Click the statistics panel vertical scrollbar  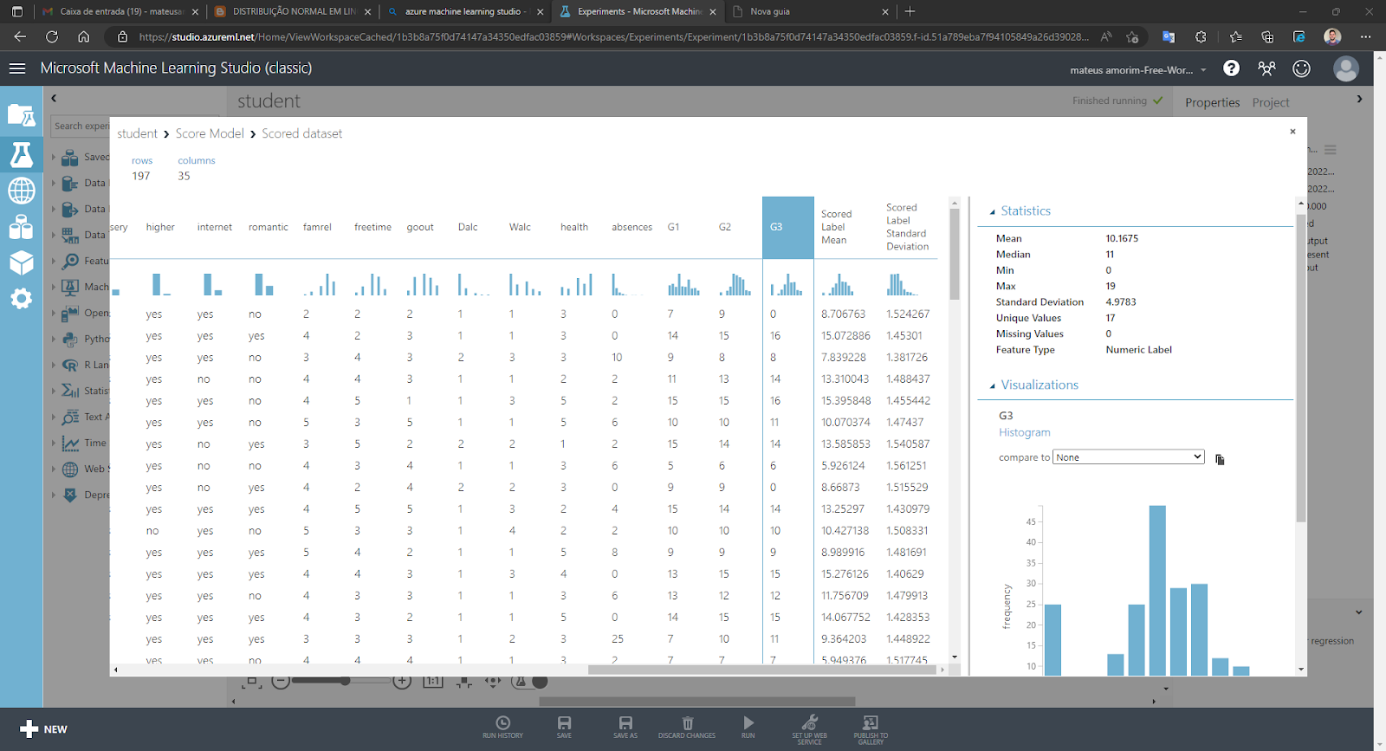[x=1301, y=367]
